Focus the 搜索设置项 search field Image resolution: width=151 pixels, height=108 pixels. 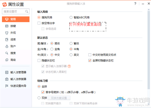[16, 12]
